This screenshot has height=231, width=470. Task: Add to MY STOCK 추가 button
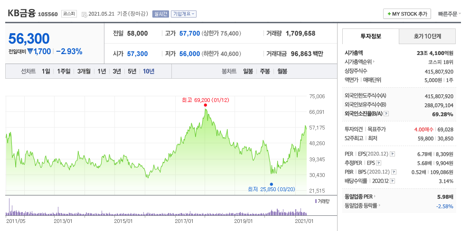point(407,14)
